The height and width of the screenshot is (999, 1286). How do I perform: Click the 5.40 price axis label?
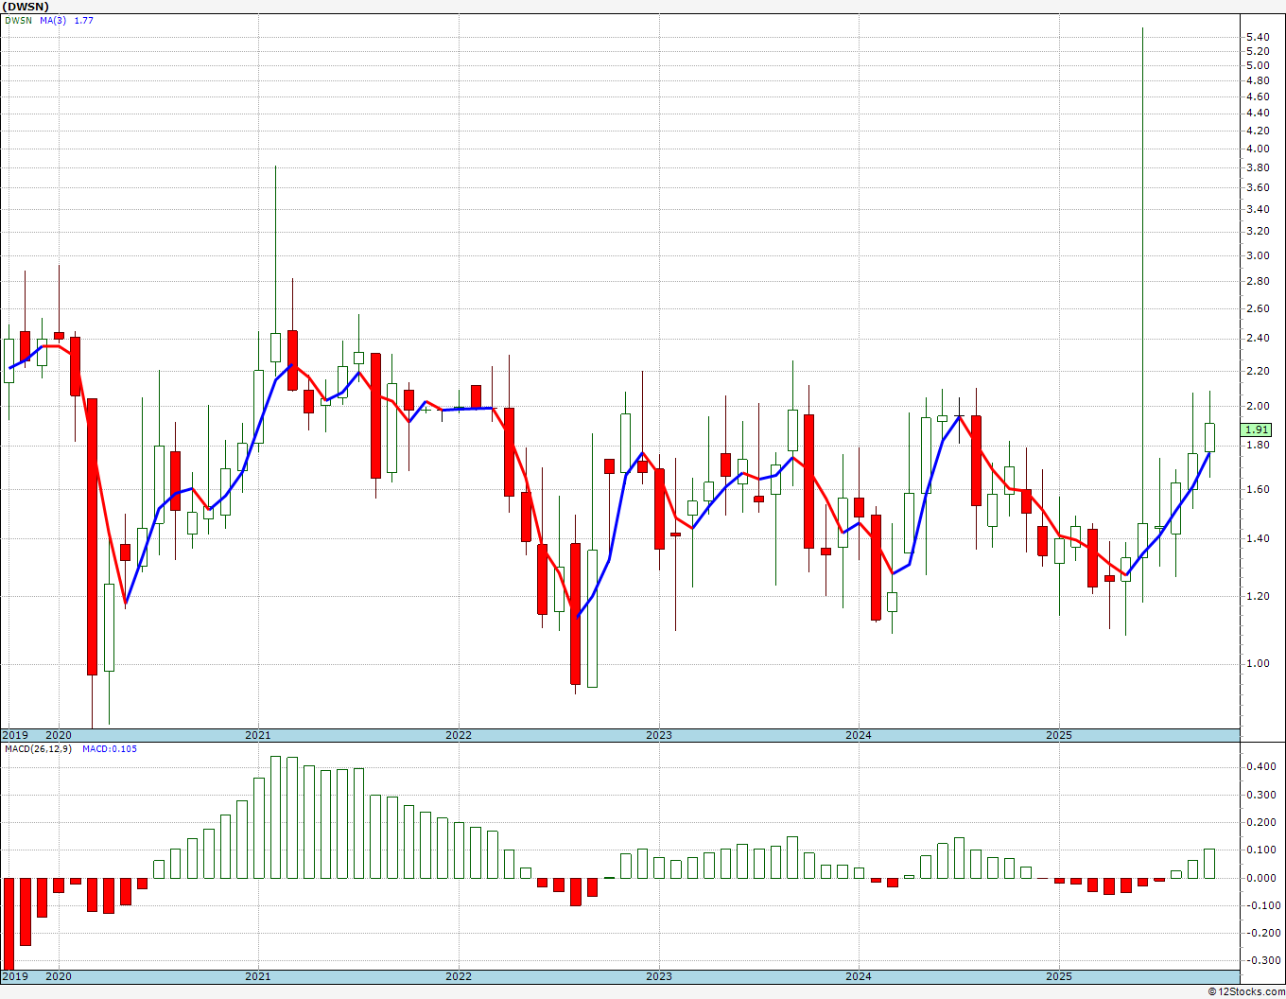(x=1258, y=37)
